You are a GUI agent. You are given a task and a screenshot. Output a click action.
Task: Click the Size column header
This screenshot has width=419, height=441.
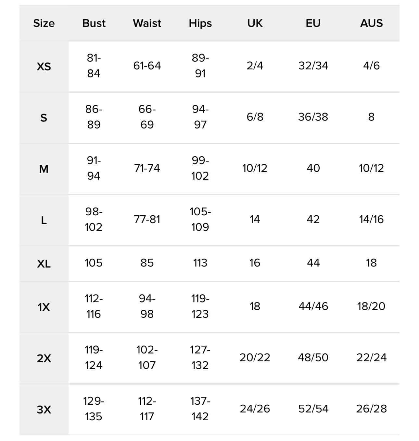[44, 23]
